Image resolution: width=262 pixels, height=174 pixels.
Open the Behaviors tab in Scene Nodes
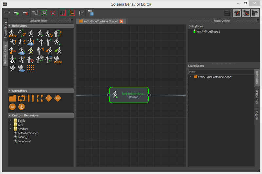pos(257,78)
